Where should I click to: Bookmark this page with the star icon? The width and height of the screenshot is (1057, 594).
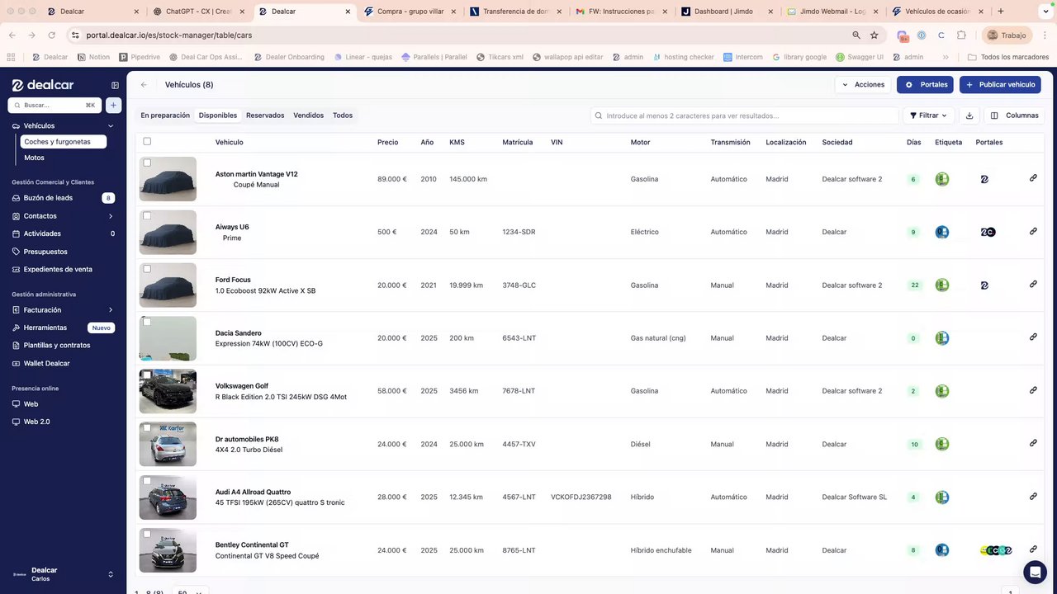coord(875,35)
